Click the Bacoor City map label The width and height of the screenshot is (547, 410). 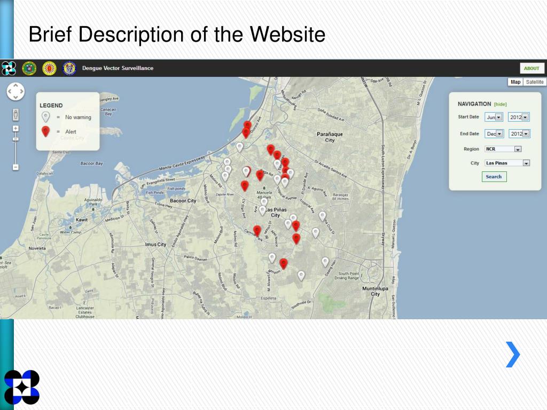(183, 201)
